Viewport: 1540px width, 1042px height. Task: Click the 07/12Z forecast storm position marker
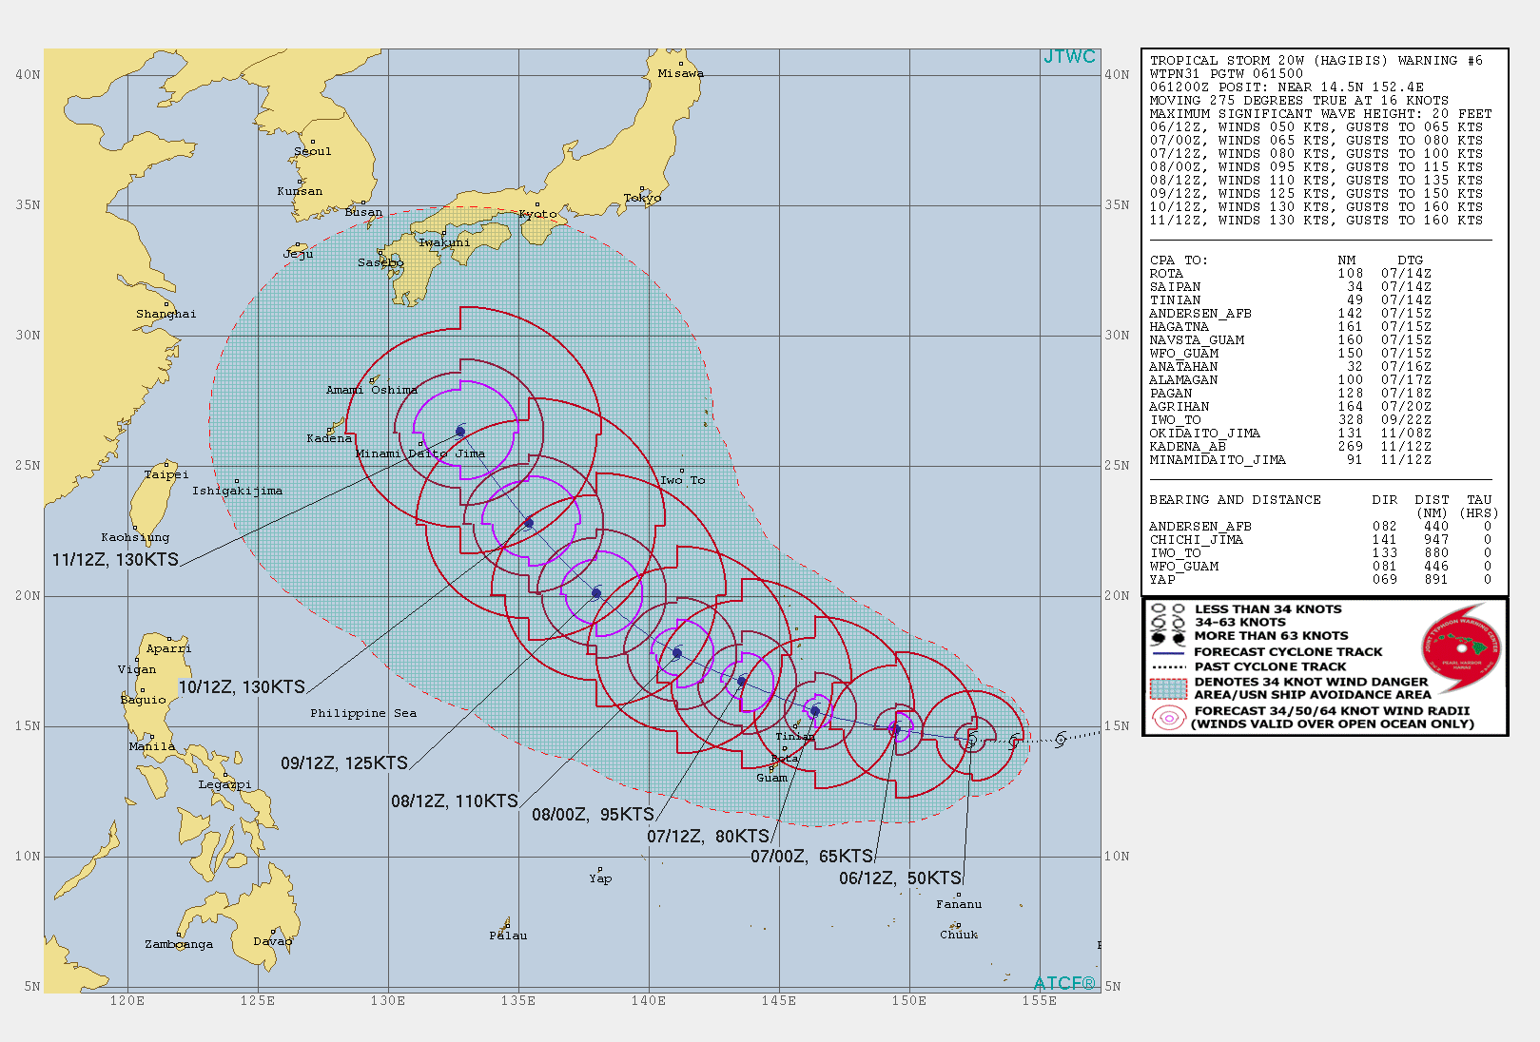click(x=815, y=710)
